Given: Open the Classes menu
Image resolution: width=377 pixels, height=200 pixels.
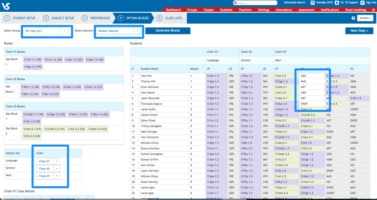Looking at the screenshot, I should pos(208,10).
